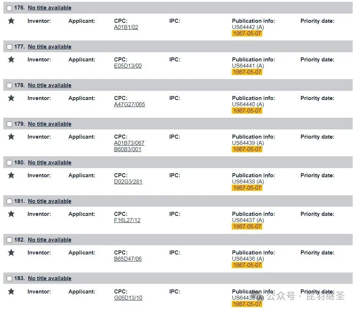The height and width of the screenshot is (310, 356).
Task: Star result 182 in the list
Action: pos(11,253)
